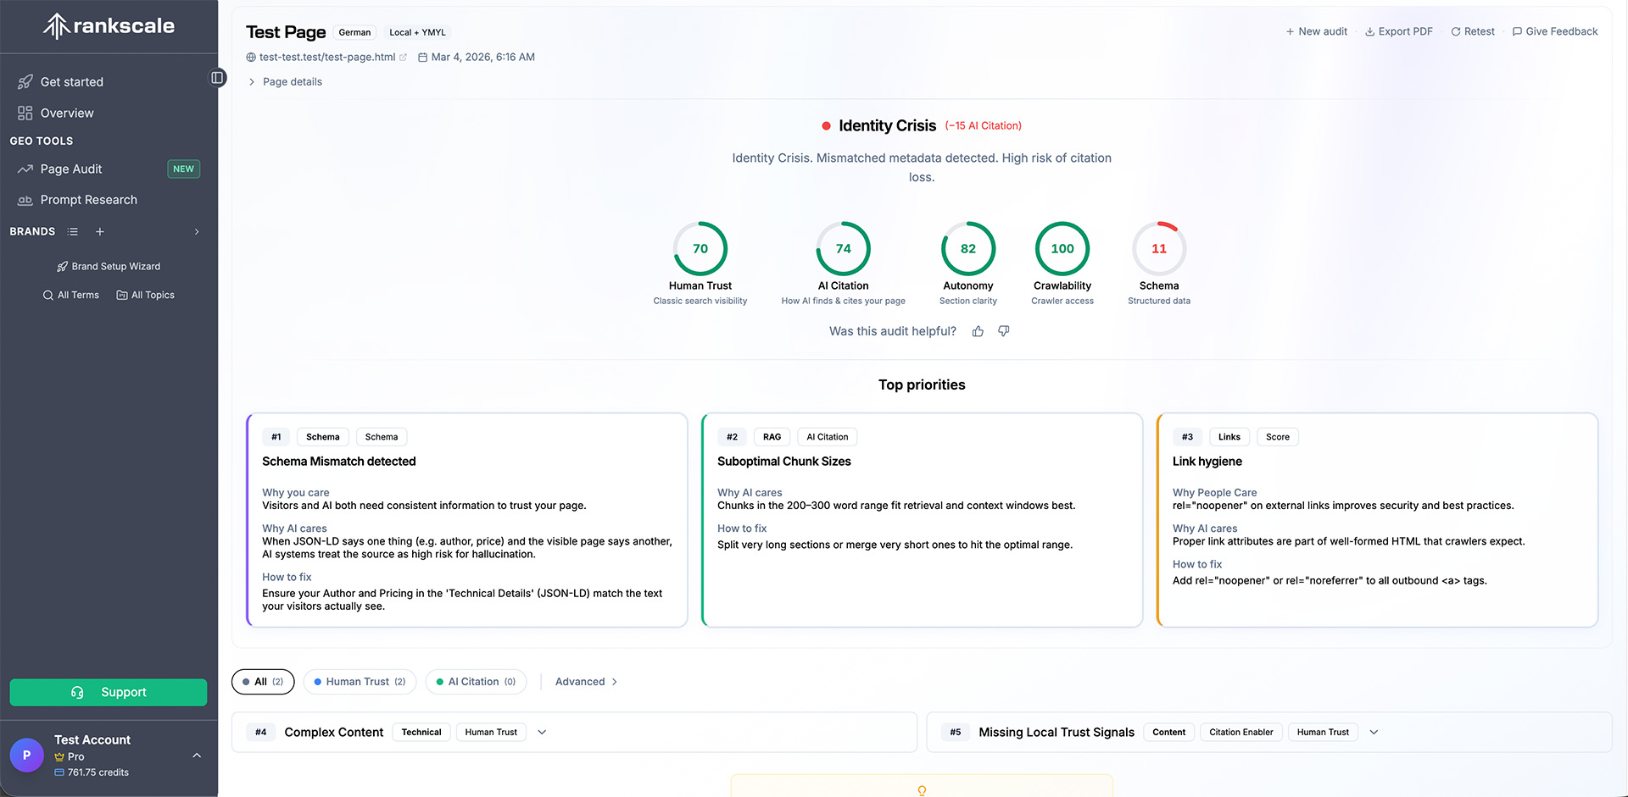
Task: Open Page Audit in the sidebar
Action: (70, 169)
